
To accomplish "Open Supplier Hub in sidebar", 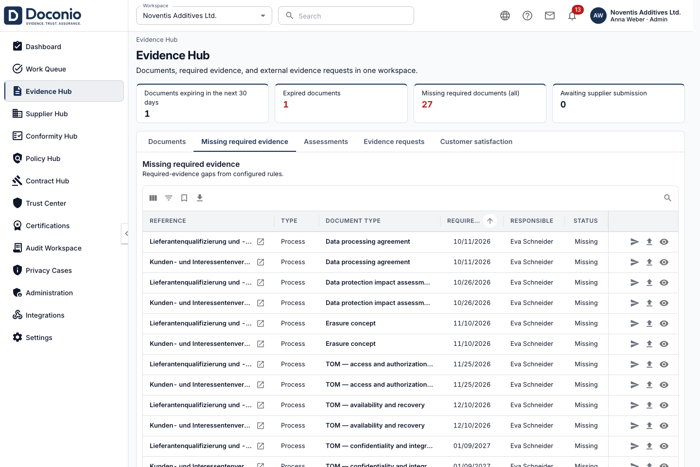I will 64,114.
